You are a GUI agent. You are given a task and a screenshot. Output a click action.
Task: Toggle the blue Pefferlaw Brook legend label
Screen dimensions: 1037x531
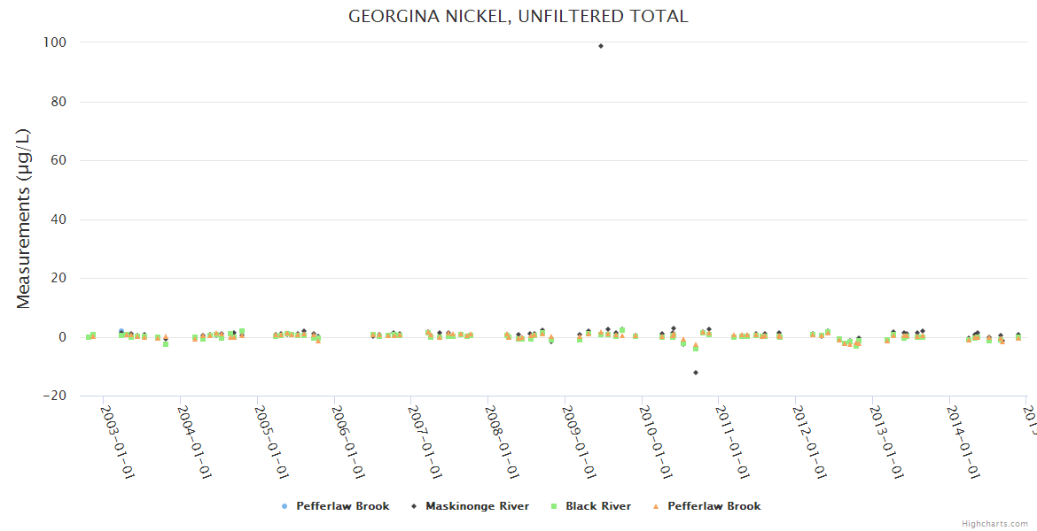[342, 506]
